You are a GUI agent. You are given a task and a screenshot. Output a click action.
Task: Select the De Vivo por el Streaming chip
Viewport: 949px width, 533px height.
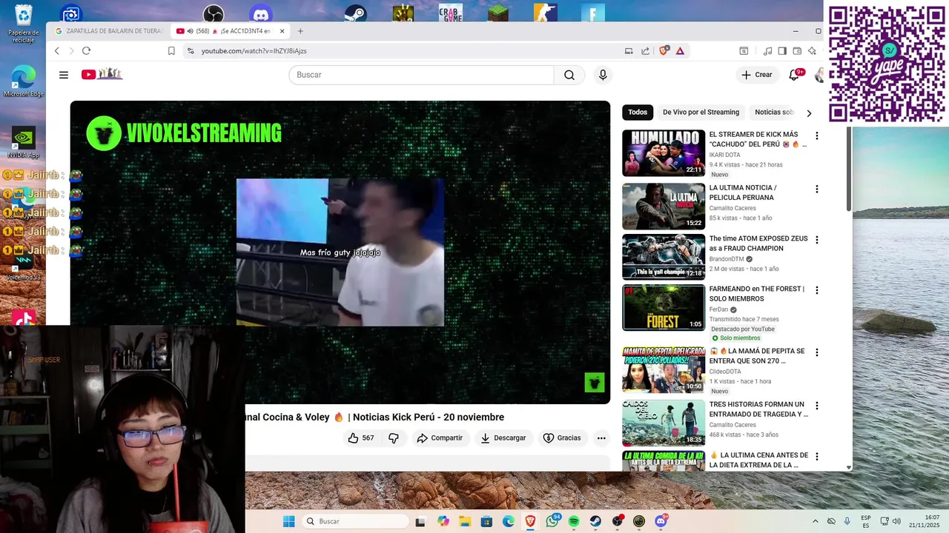pyautogui.click(x=701, y=113)
